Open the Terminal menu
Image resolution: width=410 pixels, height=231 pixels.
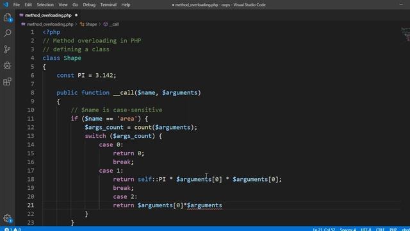[x=108, y=4]
